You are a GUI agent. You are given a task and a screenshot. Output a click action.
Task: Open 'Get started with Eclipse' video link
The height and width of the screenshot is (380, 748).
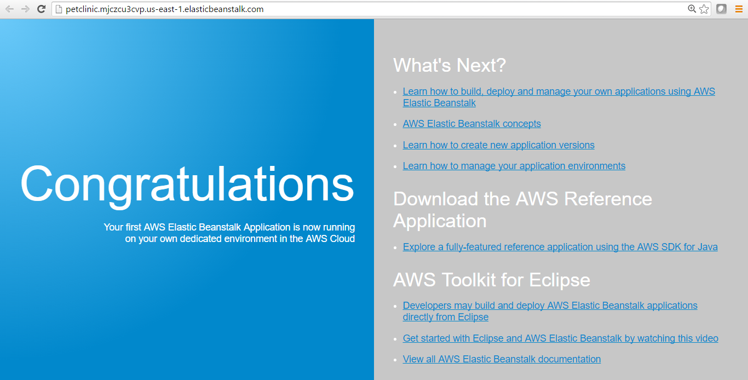(x=561, y=338)
